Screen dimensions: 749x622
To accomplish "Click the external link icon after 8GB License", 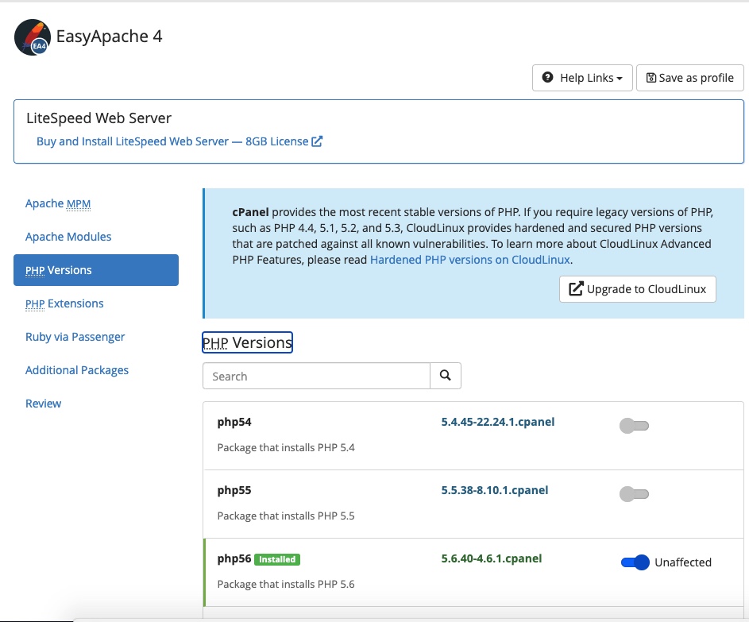I will tap(317, 141).
